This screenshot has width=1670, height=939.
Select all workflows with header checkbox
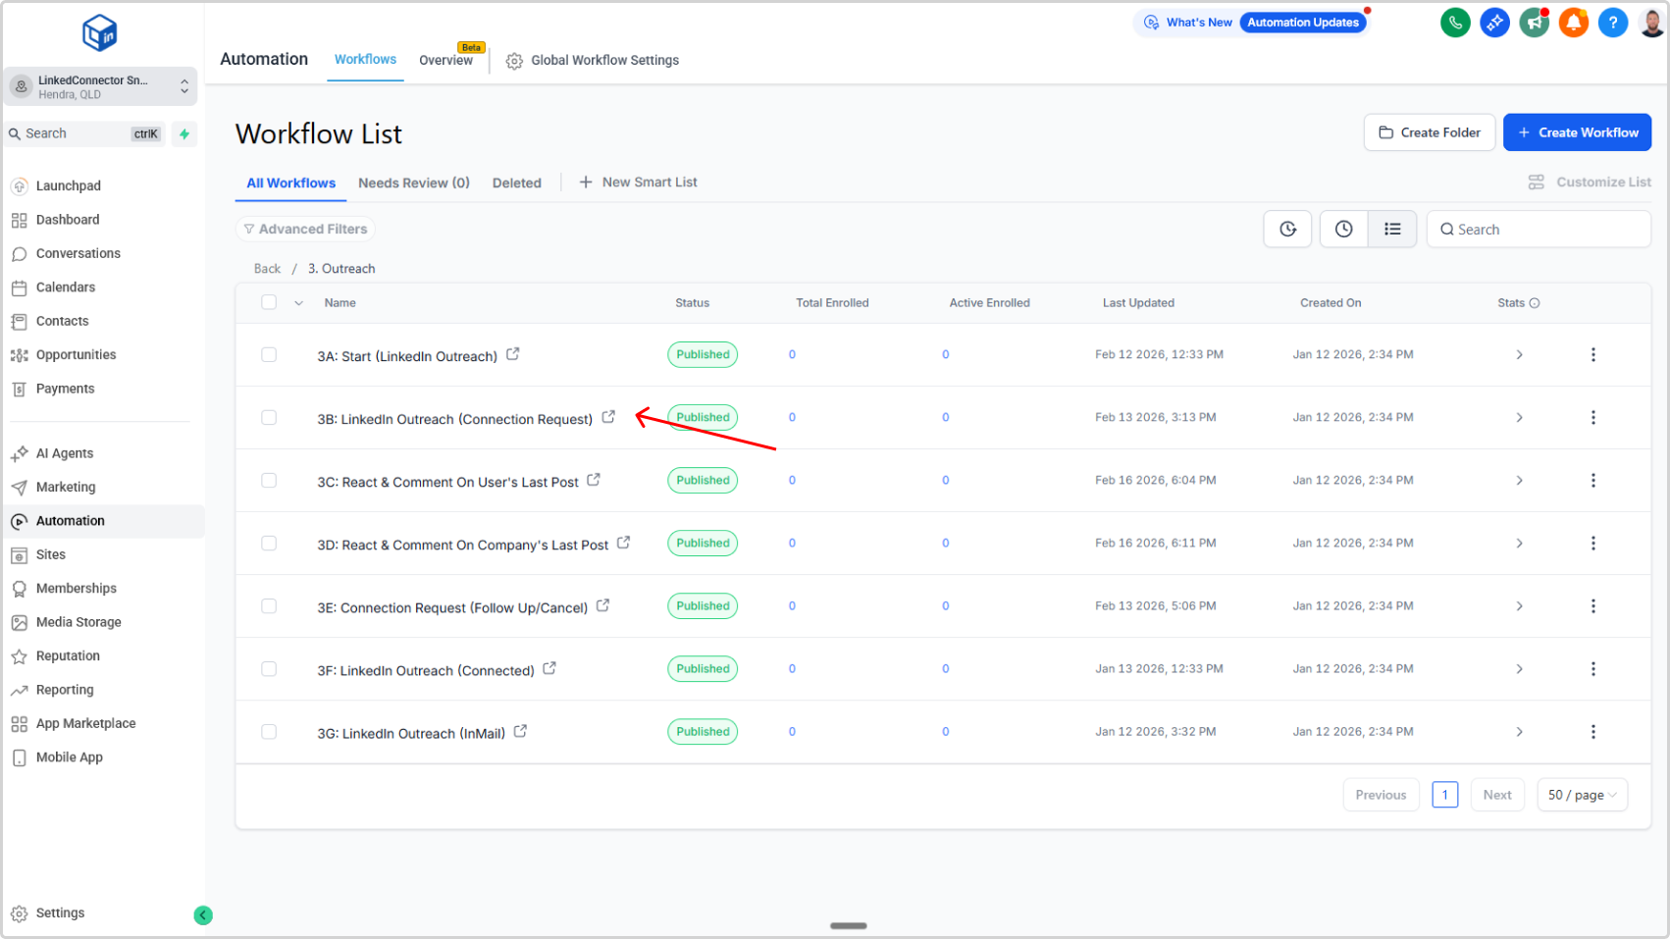pos(269,302)
